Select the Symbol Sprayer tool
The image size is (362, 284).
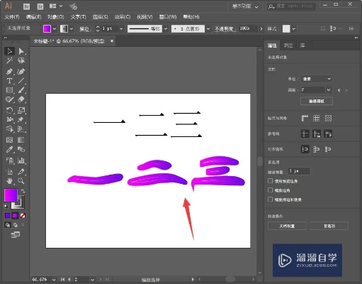click(9, 160)
